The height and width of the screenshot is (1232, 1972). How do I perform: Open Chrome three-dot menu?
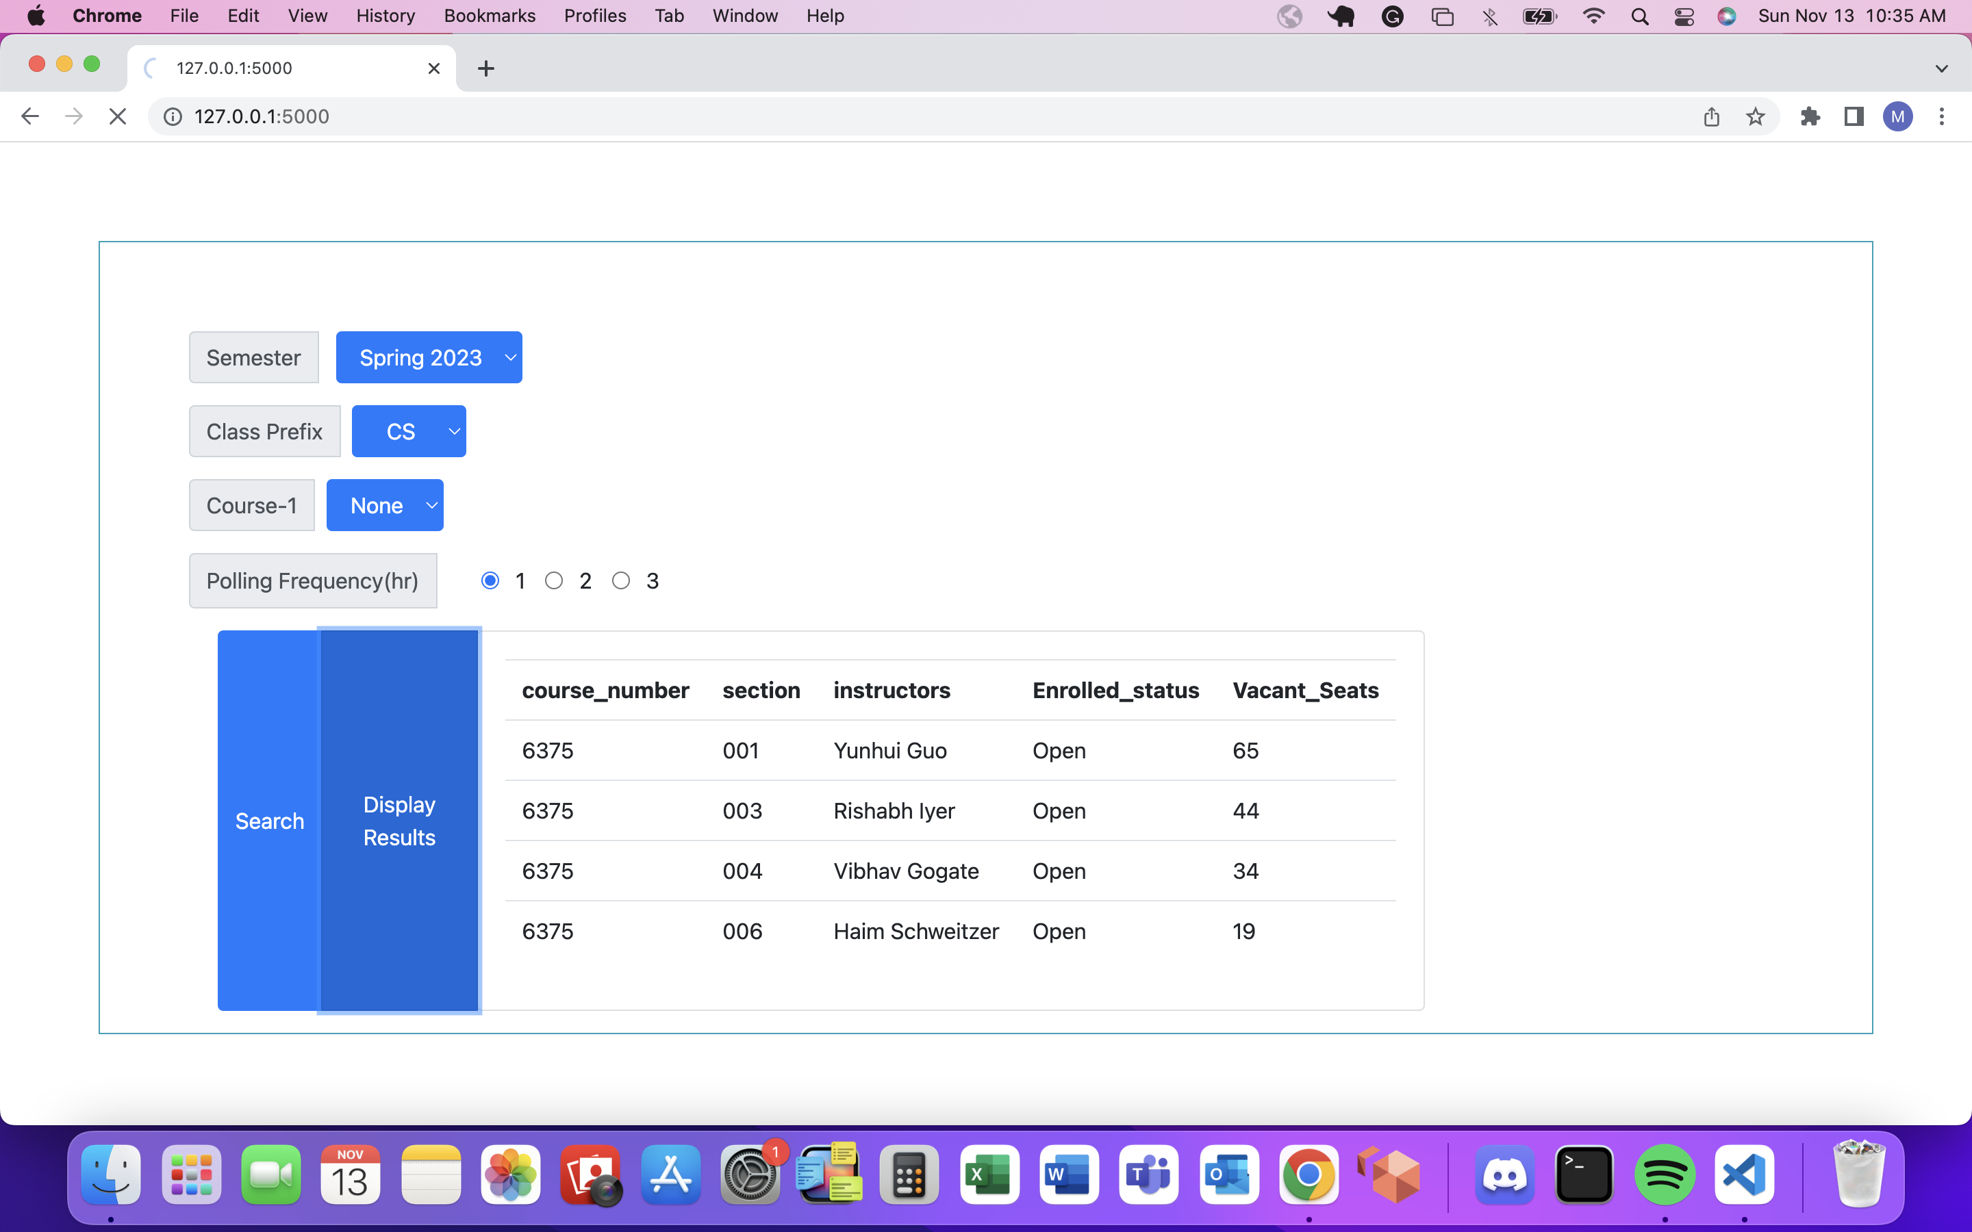click(x=1942, y=116)
